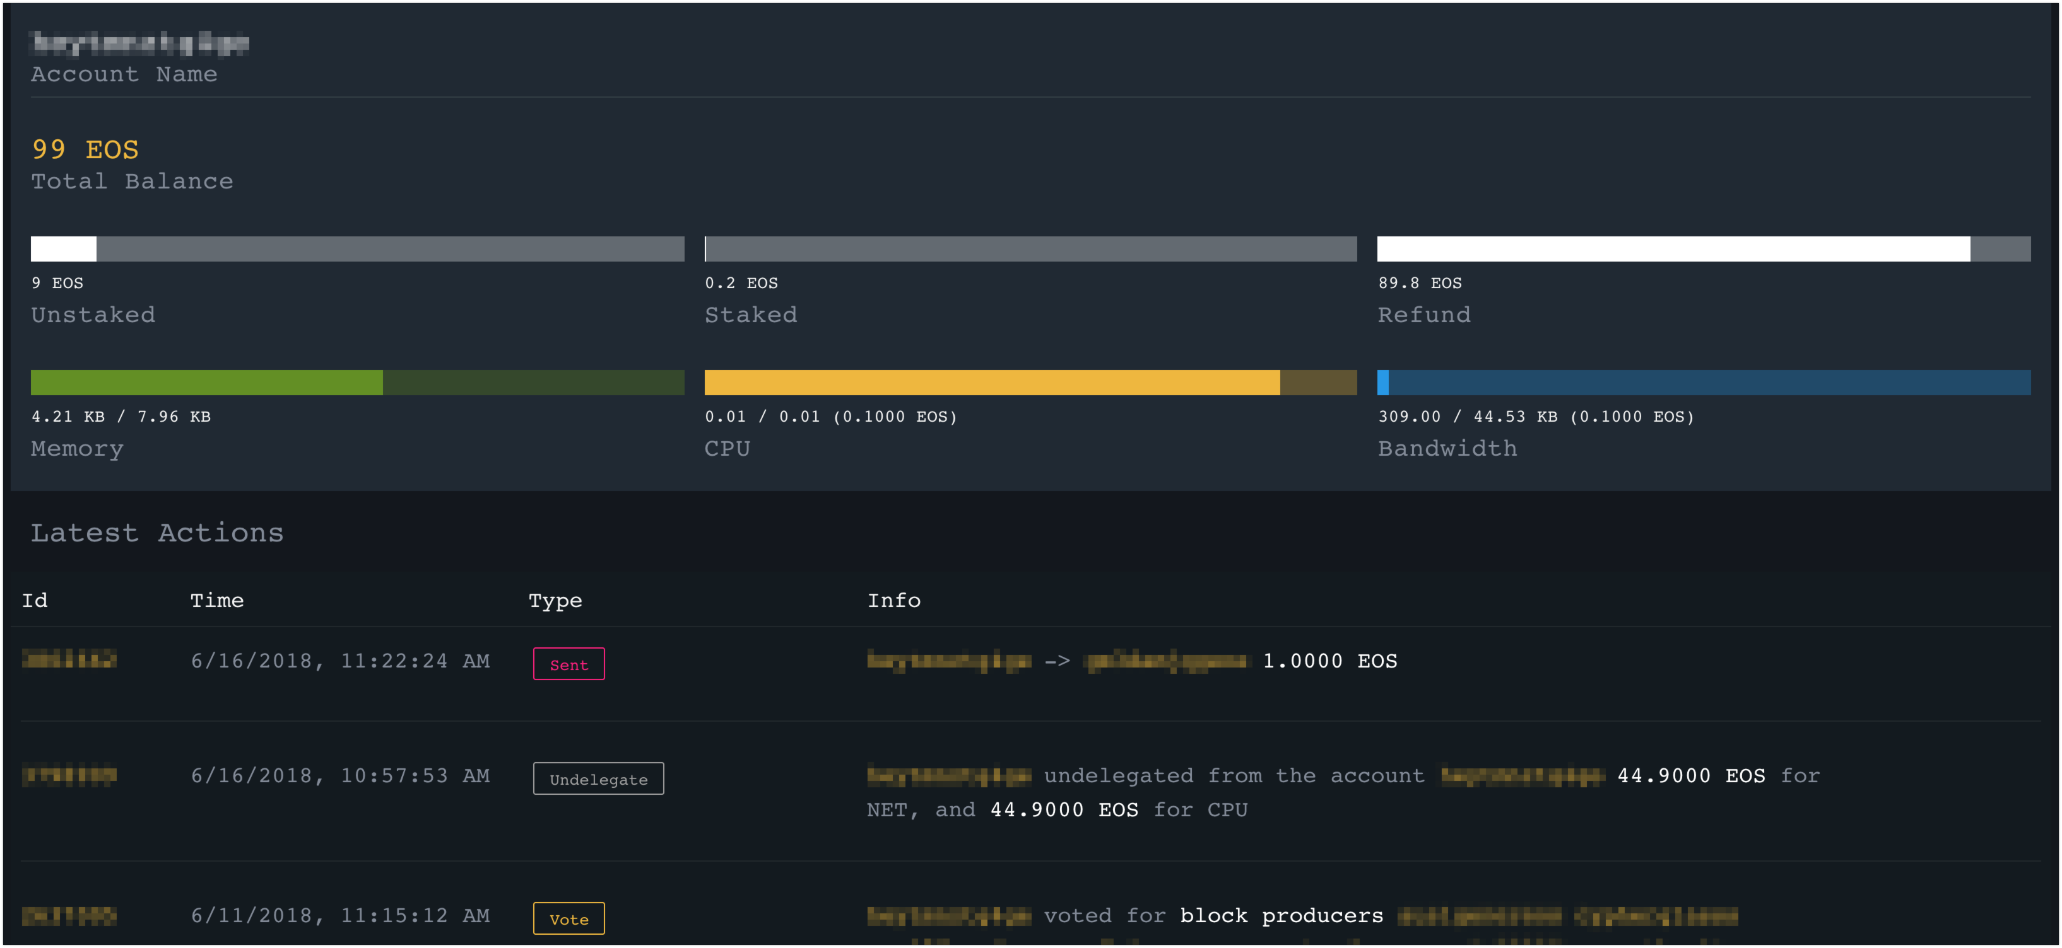Click the Time column header
Viewport: 2062px width, 948px height.
(217, 600)
